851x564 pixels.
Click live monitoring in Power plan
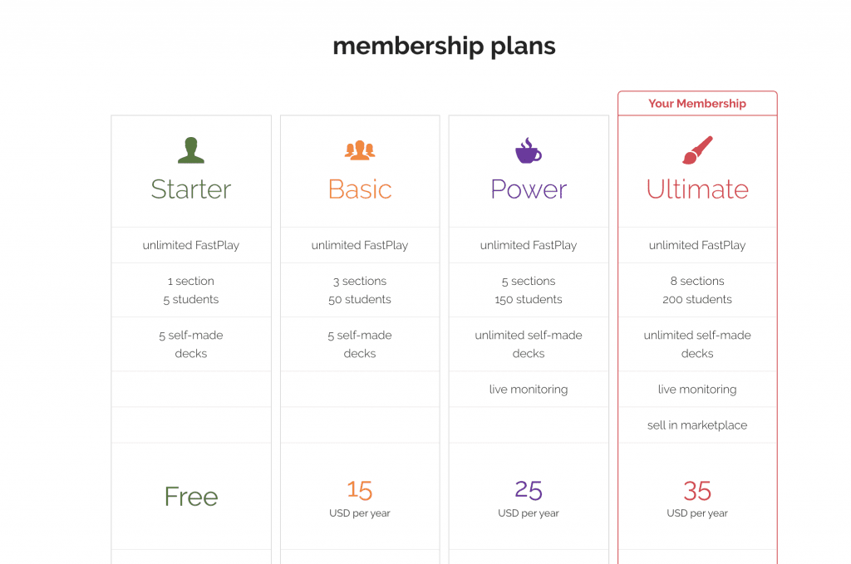point(529,390)
